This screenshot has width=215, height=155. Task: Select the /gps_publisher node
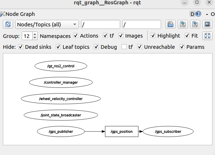61,132
